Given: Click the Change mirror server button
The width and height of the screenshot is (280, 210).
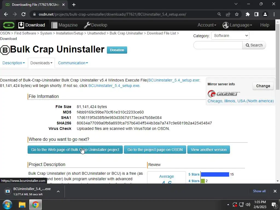Looking at the screenshot, I should click(x=263, y=86).
